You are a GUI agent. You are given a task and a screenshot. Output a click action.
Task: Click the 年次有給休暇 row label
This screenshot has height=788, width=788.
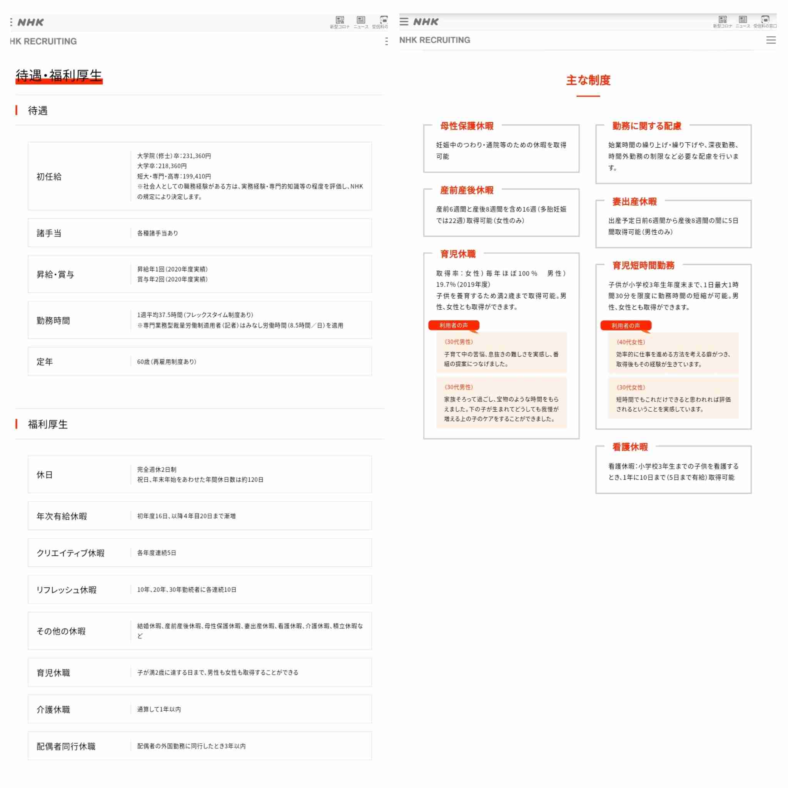(x=62, y=516)
